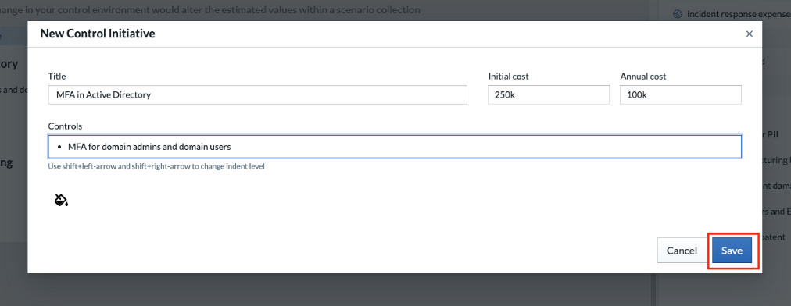Click the Cancel button
The image size is (791, 306).
(x=682, y=251)
